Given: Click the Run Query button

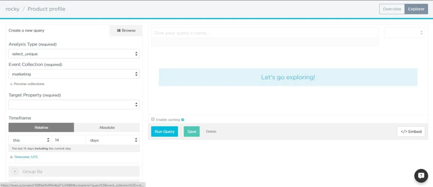Looking at the screenshot, I should (165, 132).
